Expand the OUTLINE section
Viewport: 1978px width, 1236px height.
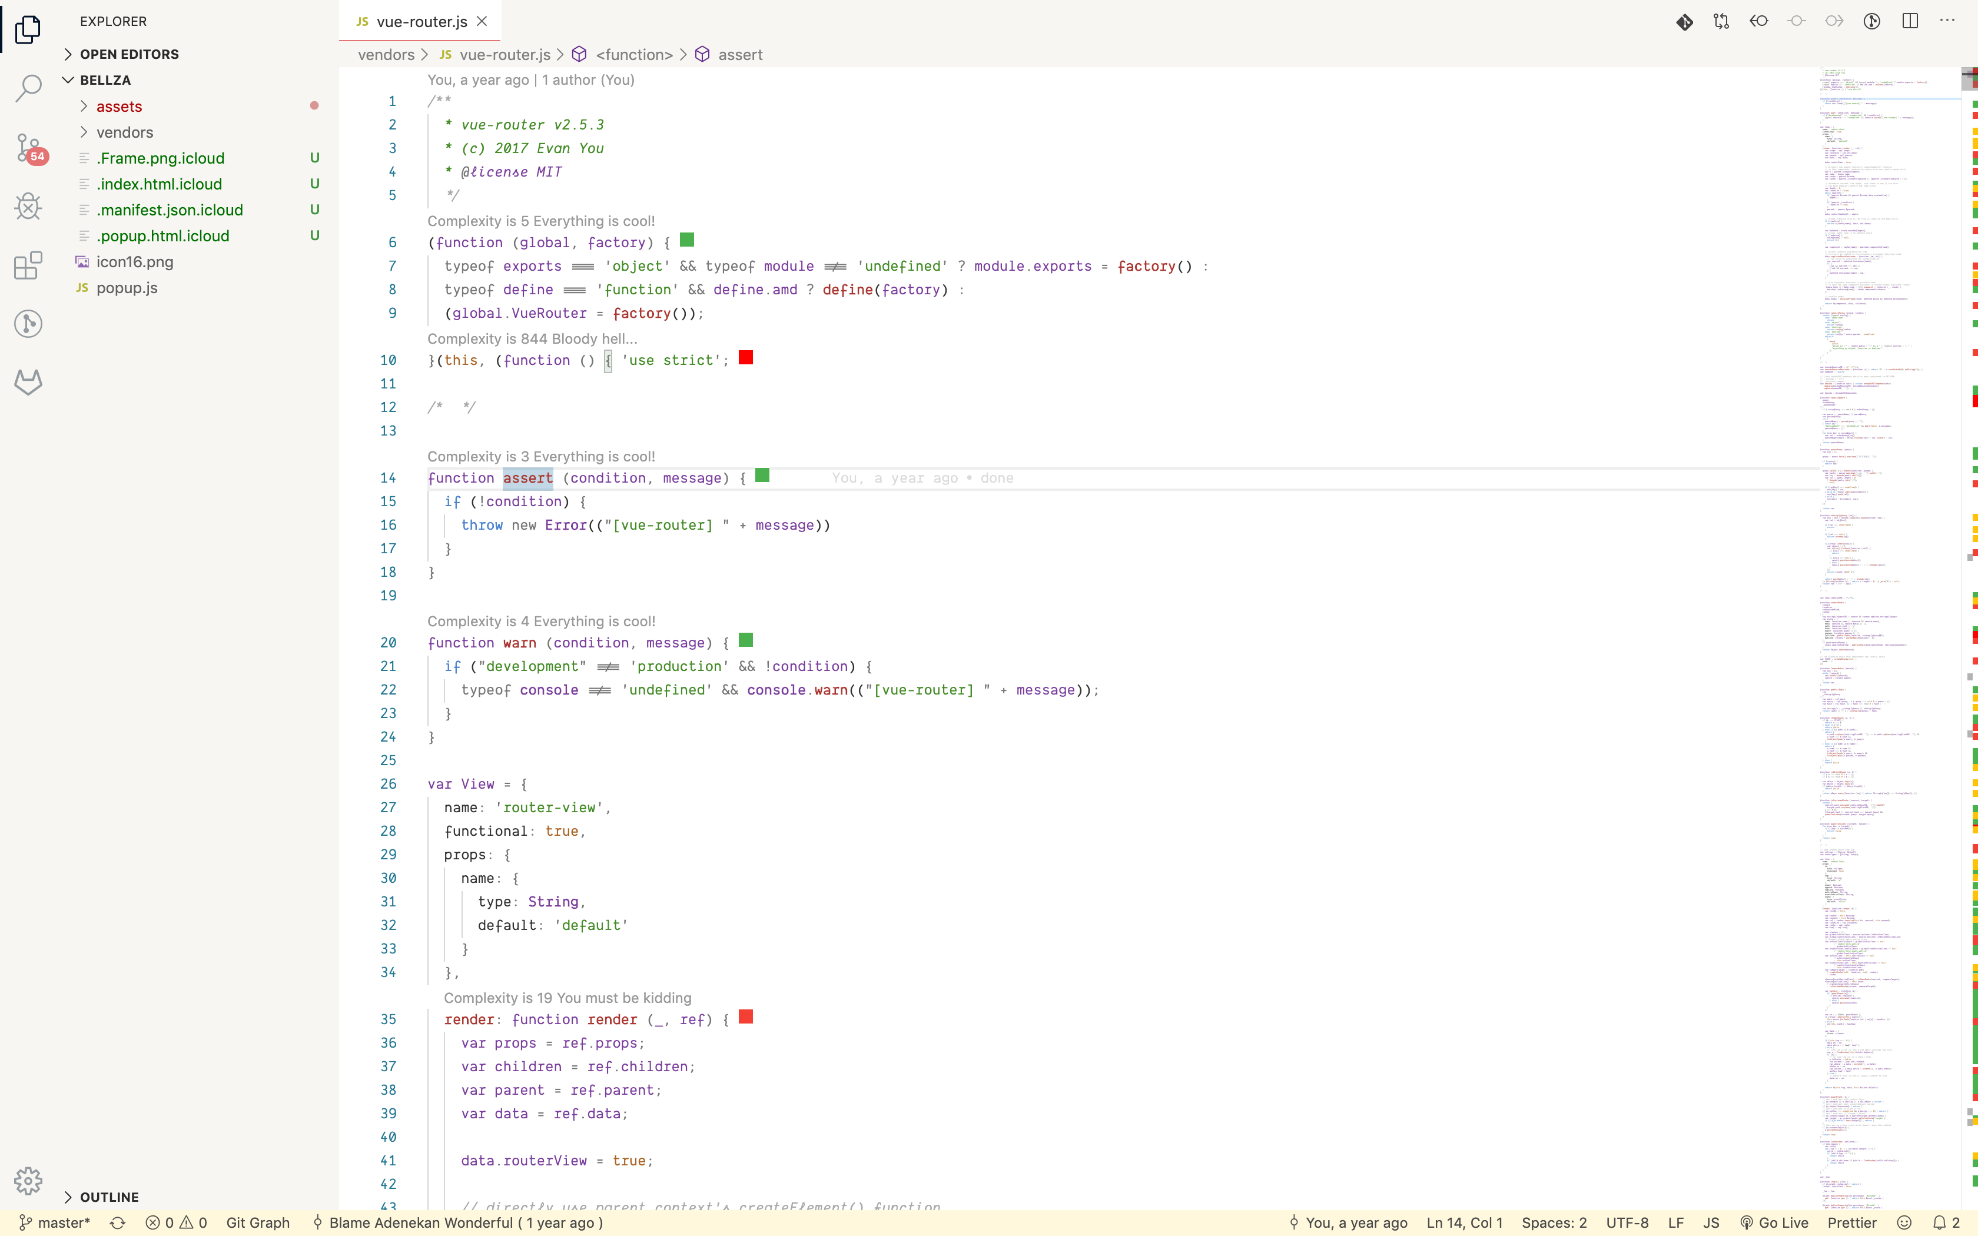click(x=109, y=1197)
